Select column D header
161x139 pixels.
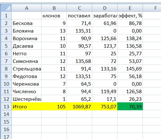[105, 8]
